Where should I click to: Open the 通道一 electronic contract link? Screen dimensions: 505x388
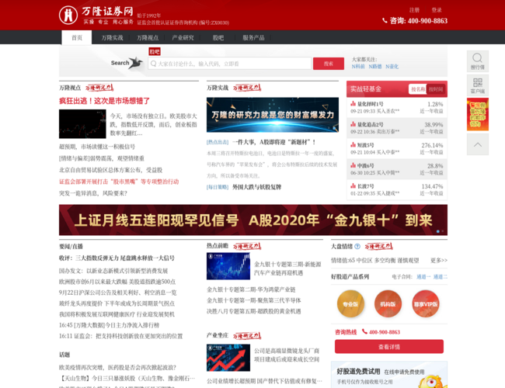(x=423, y=277)
